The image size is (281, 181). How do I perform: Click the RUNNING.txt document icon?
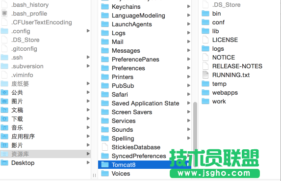pyautogui.click(x=205, y=75)
